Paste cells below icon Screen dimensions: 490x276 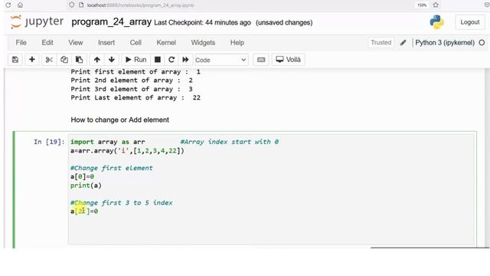coord(79,60)
